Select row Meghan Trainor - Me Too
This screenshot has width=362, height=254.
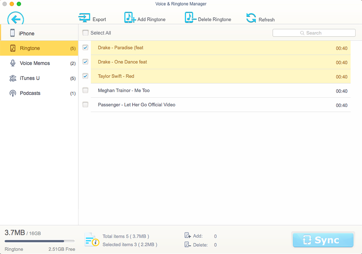pyautogui.click(x=221, y=91)
